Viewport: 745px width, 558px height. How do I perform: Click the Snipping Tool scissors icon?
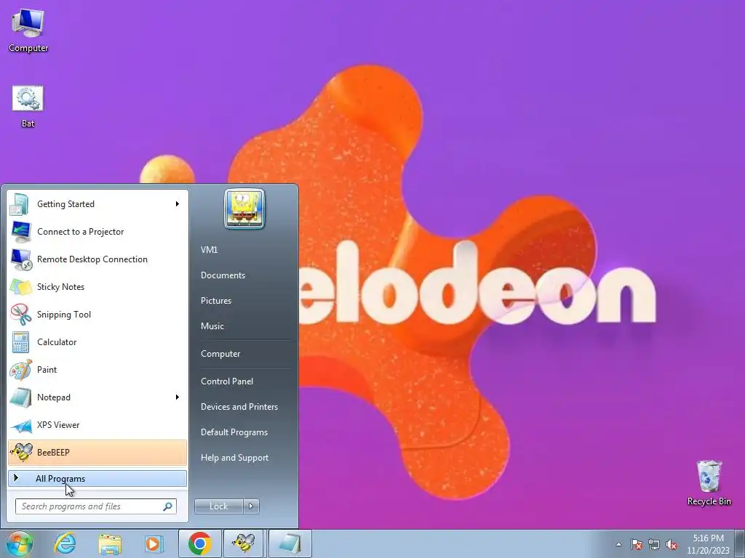click(x=20, y=314)
